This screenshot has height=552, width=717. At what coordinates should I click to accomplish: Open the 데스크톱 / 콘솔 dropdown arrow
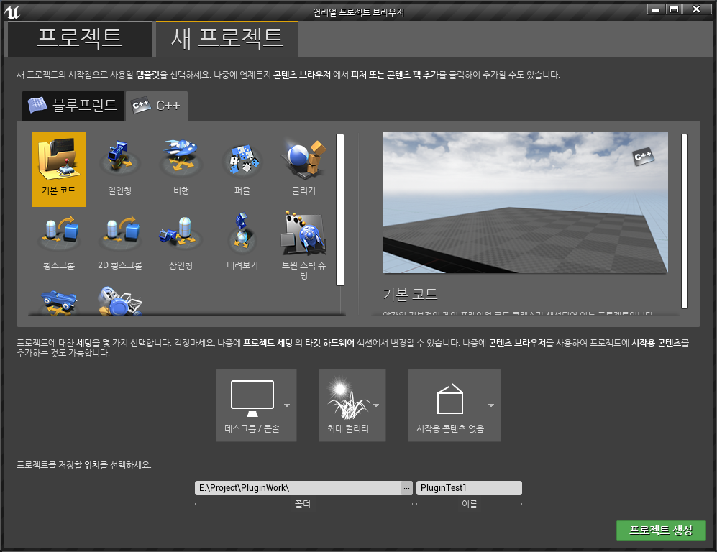coord(287,405)
